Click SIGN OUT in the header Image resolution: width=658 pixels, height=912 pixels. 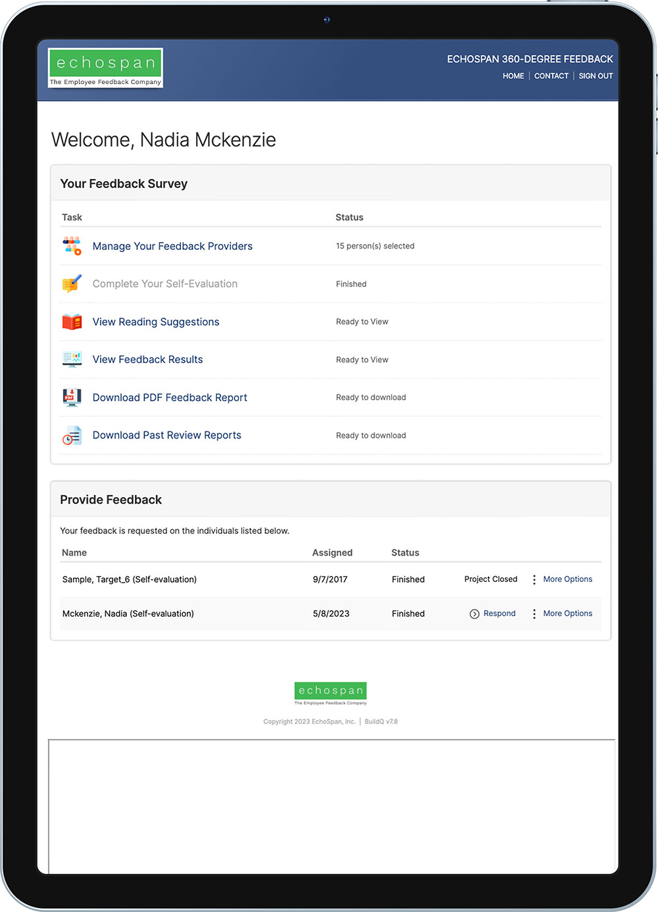(595, 76)
